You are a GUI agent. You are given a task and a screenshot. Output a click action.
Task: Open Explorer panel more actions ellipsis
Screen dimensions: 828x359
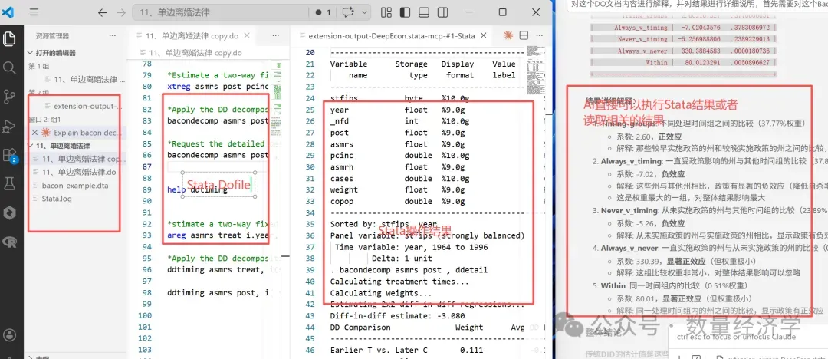click(x=112, y=35)
